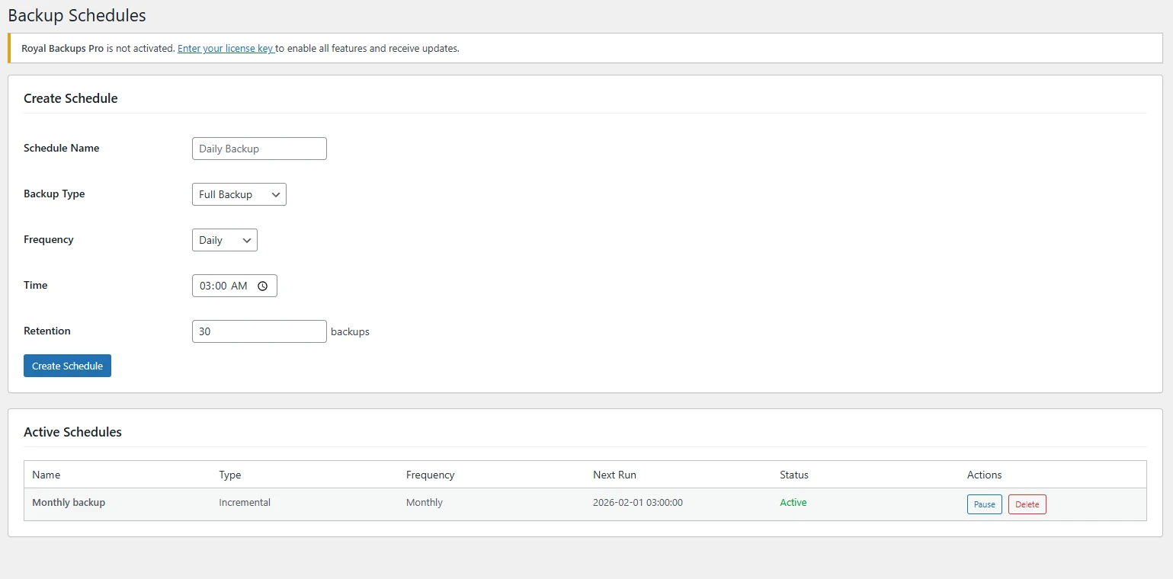Click the Next Run column header
Screen dimensions: 1173x579
click(x=614, y=475)
